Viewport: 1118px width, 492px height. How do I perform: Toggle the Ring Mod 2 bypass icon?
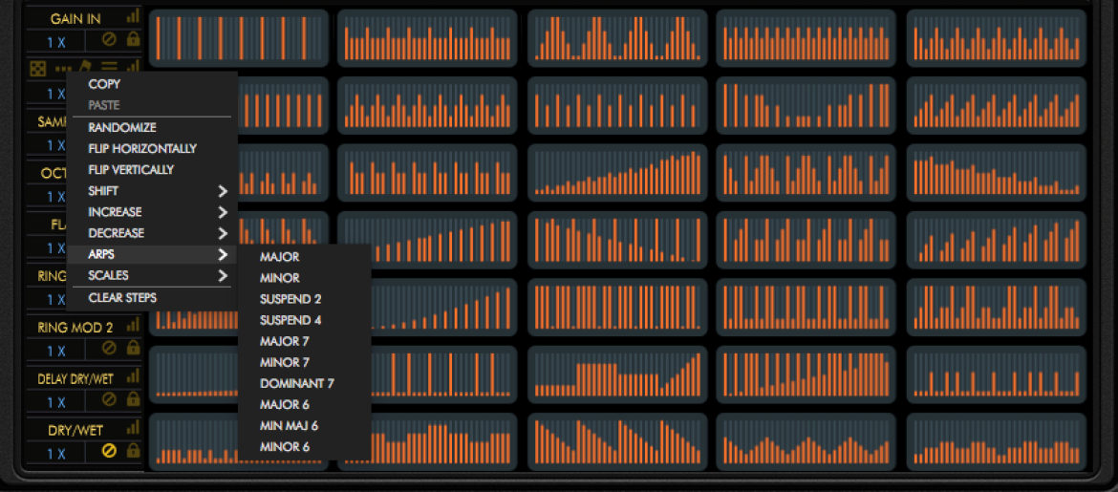coord(108,349)
